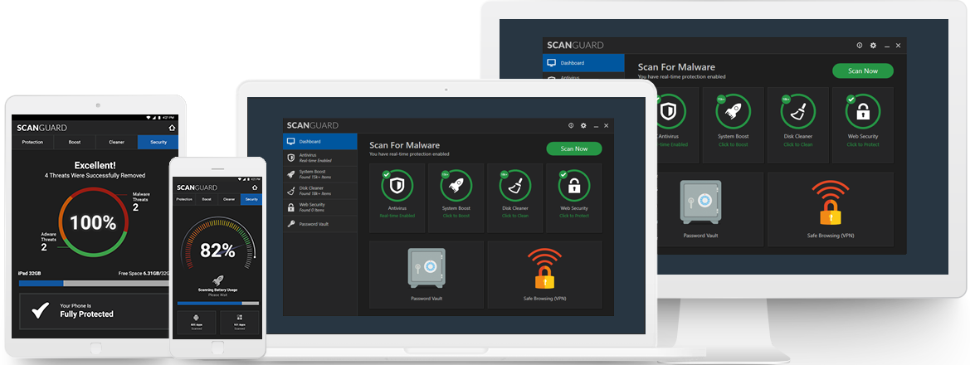Screen dimensions: 970x365
Task: Tap the 100% threat ring on the tablet
Action: (93, 222)
